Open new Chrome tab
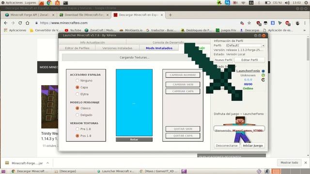 pyautogui.click(x=170, y=15)
